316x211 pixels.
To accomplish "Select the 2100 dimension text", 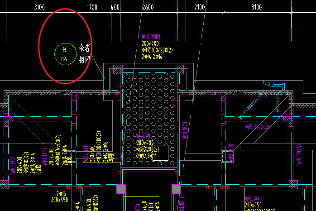I will (200, 7).
